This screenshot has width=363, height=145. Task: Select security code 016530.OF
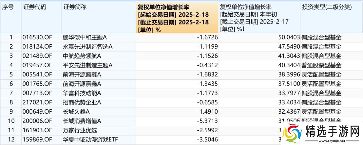pyautogui.click(x=36, y=37)
